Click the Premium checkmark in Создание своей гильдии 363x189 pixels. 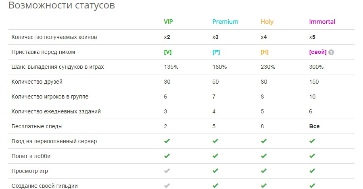point(215,185)
